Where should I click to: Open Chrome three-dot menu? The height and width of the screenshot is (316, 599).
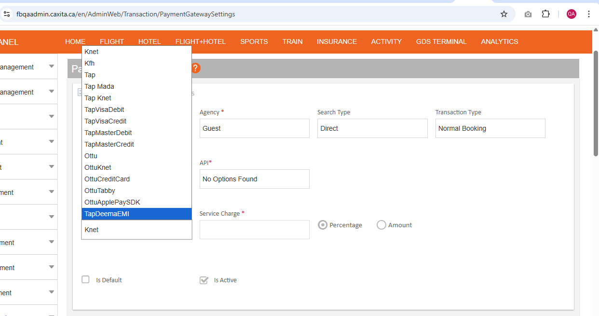[588, 14]
